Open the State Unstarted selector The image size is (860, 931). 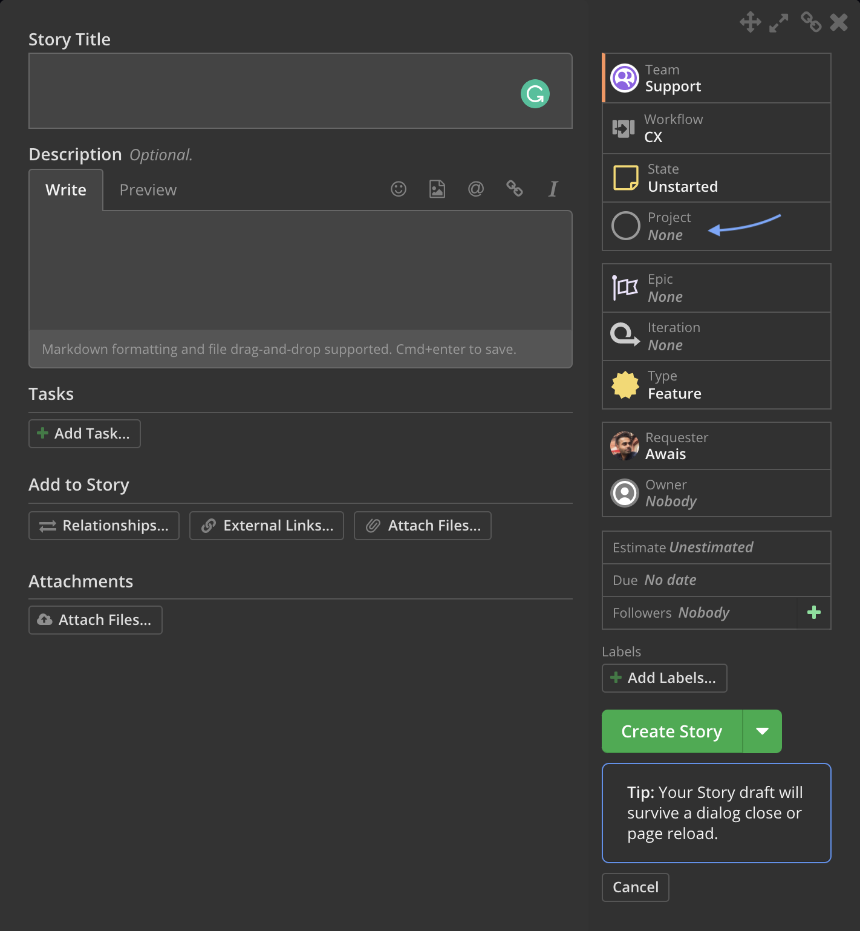pos(717,178)
